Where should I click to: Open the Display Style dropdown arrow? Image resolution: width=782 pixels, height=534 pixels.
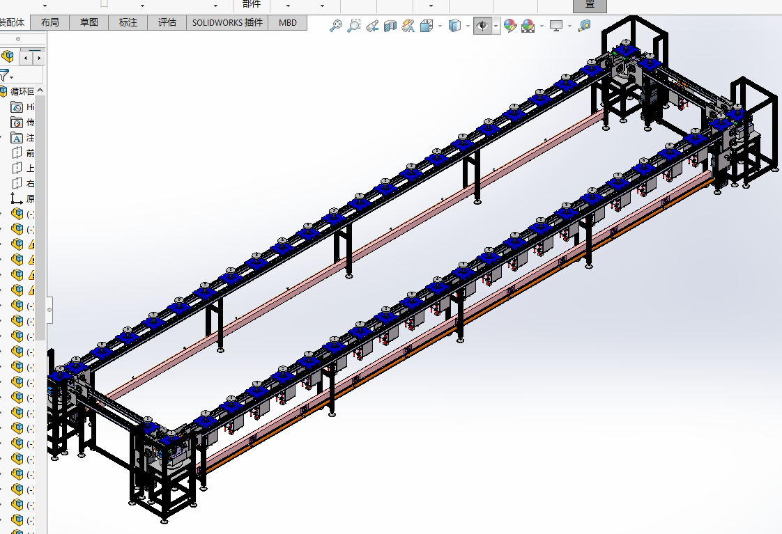point(466,26)
